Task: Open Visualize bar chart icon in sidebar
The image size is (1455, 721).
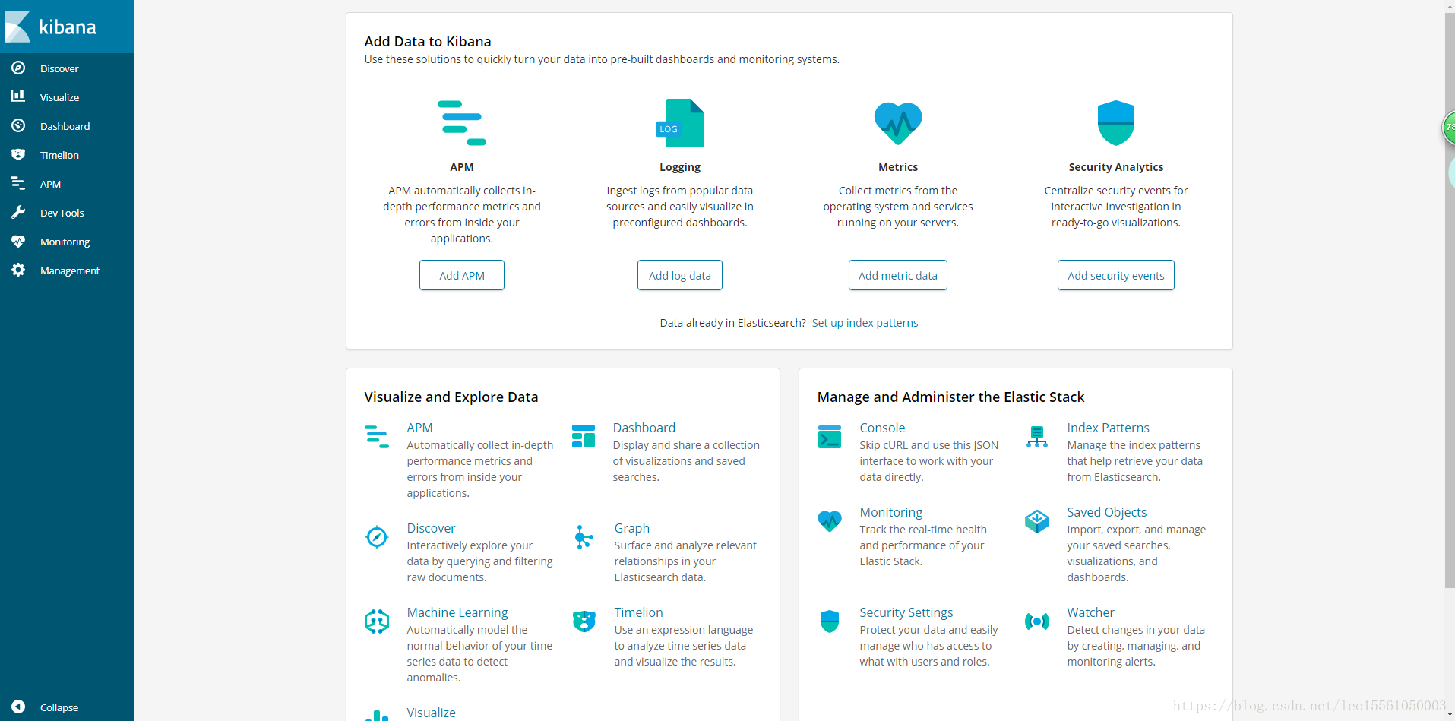Action: tap(18, 96)
